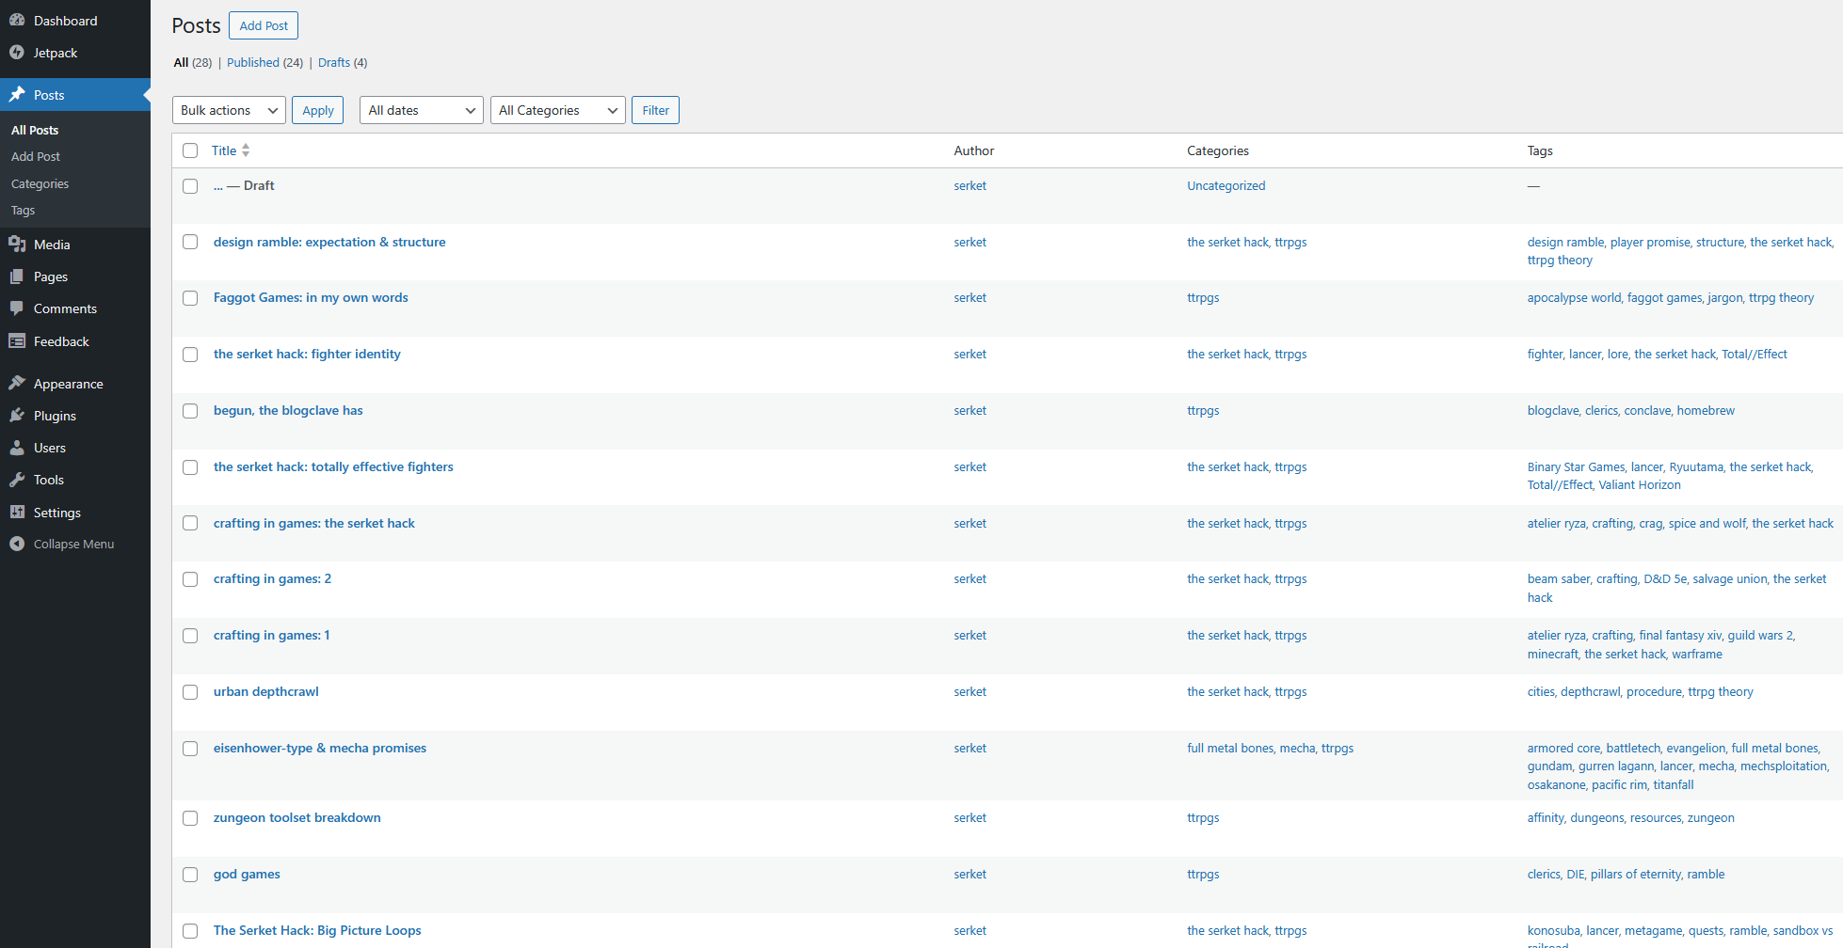Open the Dashboard icon in sidebar
This screenshot has height=948, width=1843.
tap(17, 20)
